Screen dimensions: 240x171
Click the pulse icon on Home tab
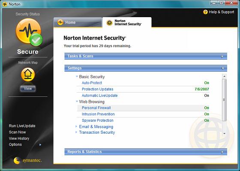pos(60,22)
